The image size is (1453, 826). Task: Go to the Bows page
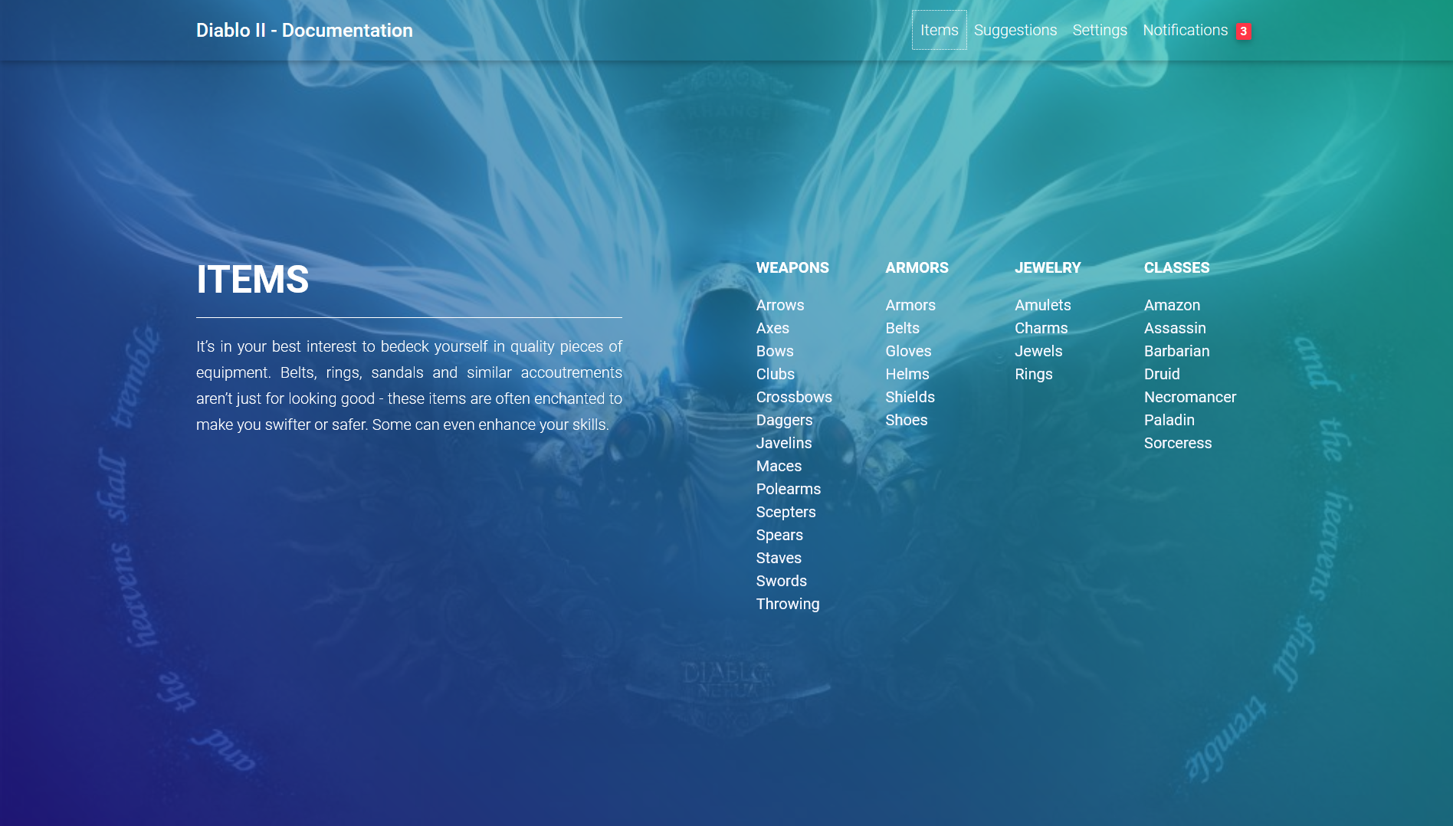pos(775,351)
